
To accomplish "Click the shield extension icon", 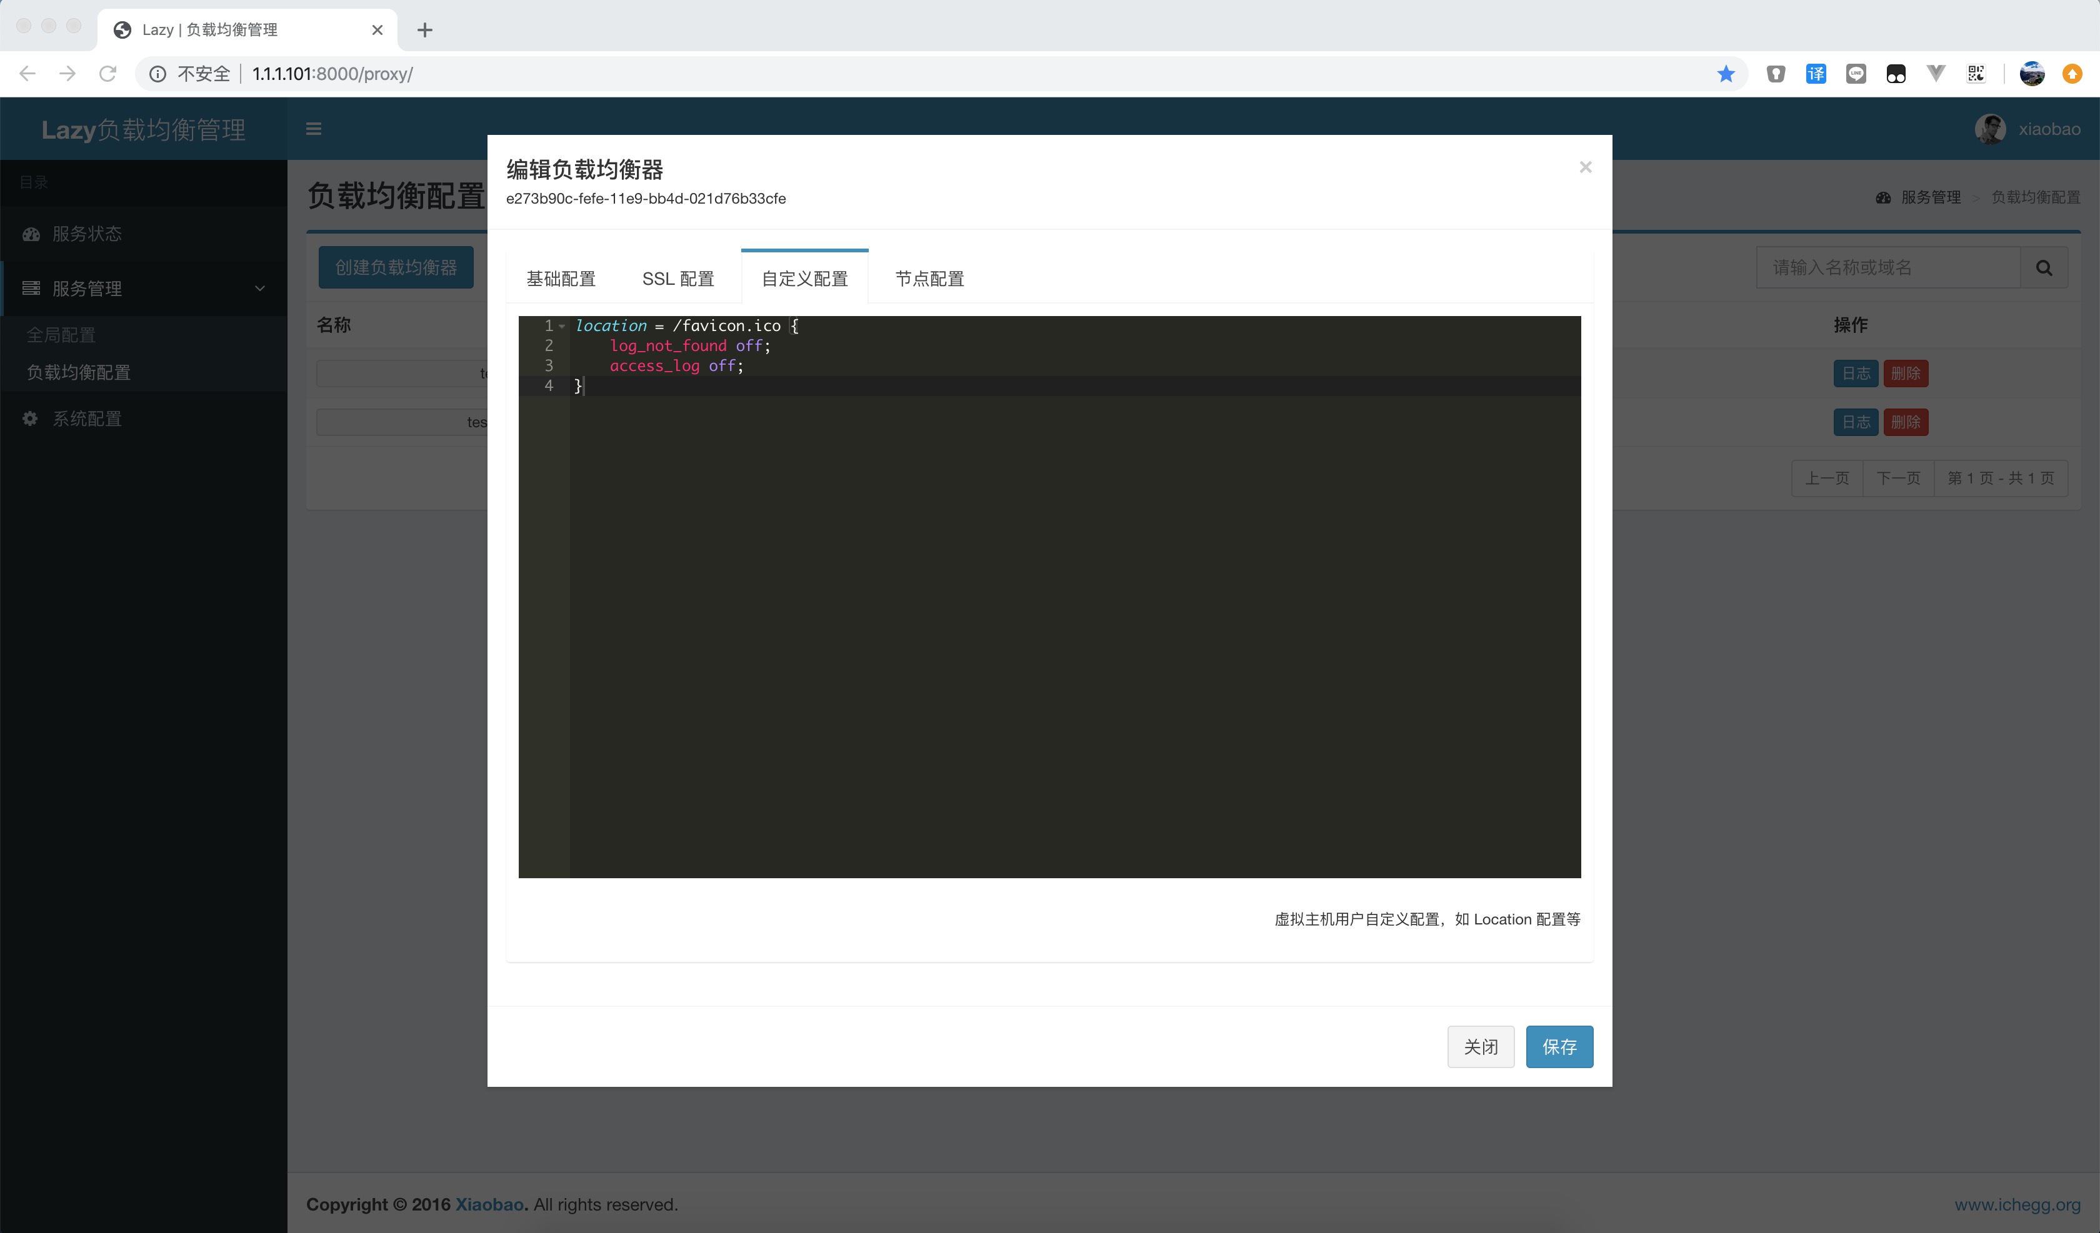I will (1776, 74).
